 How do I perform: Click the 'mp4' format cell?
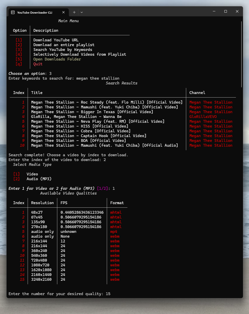[x=114, y=232]
